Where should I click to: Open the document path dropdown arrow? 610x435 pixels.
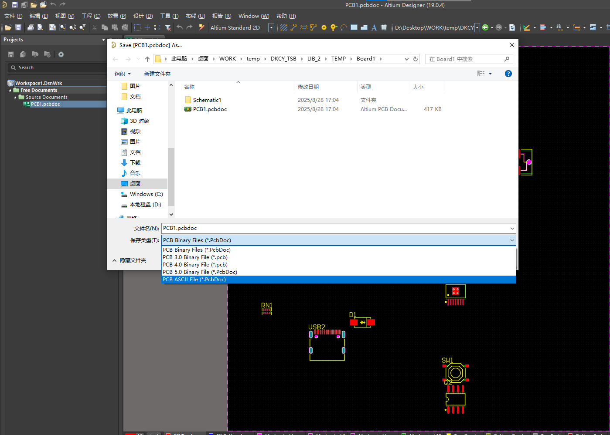(x=477, y=27)
